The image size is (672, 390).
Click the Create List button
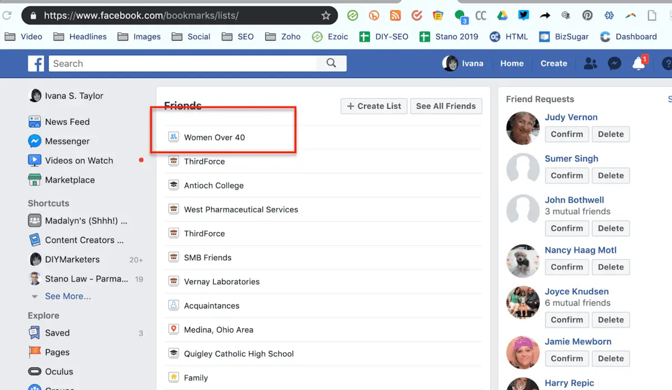tap(374, 106)
